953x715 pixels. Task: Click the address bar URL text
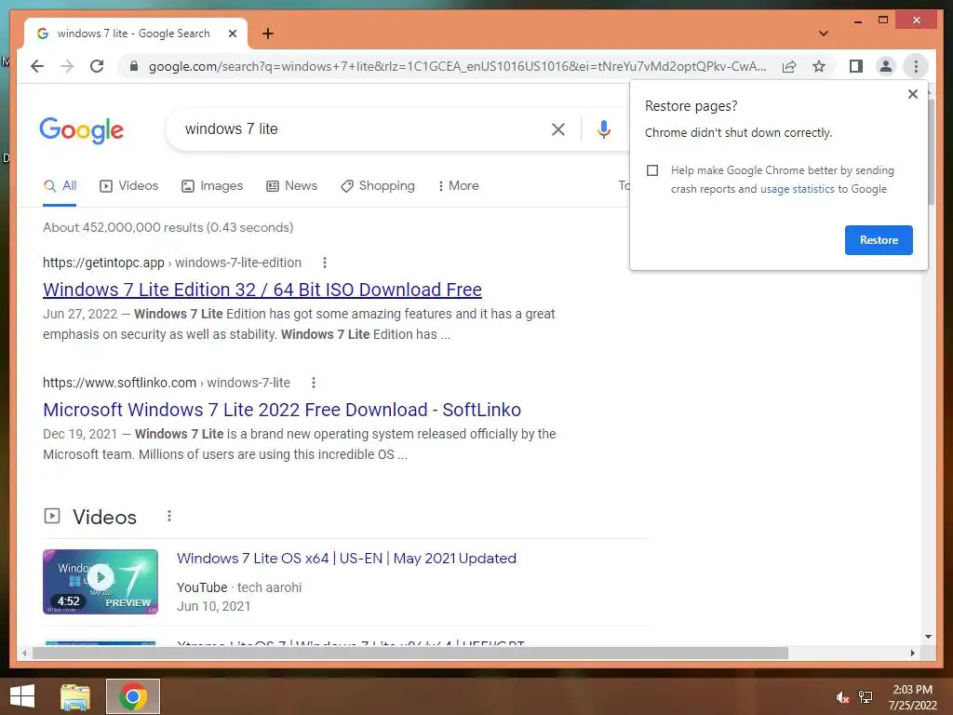coord(457,66)
